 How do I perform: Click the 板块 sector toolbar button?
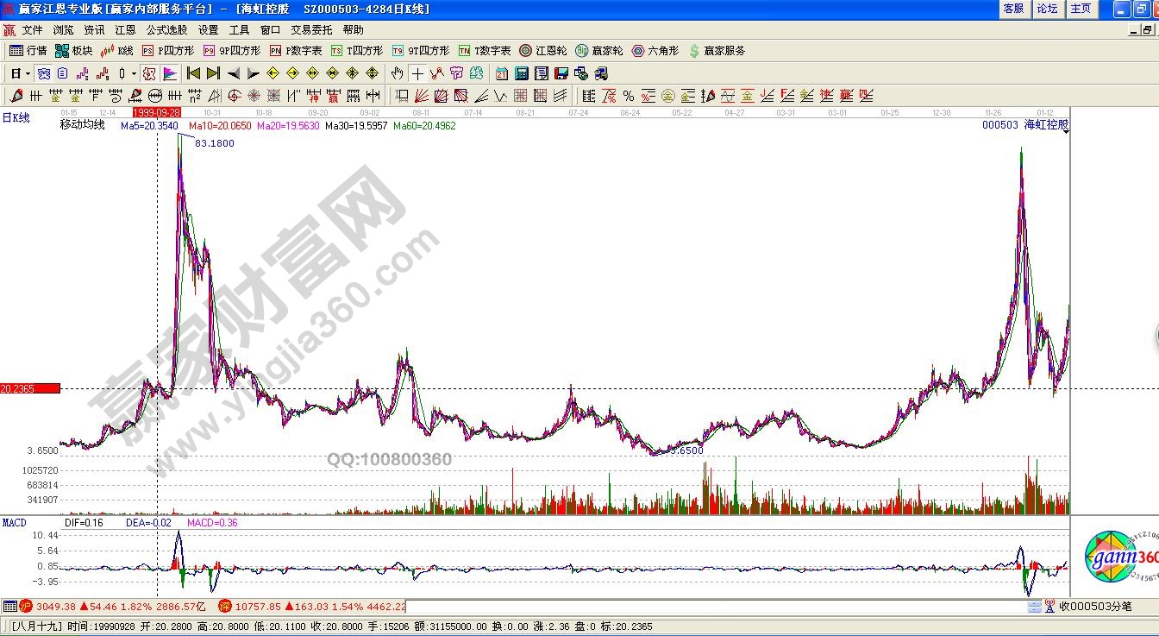tap(73, 51)
